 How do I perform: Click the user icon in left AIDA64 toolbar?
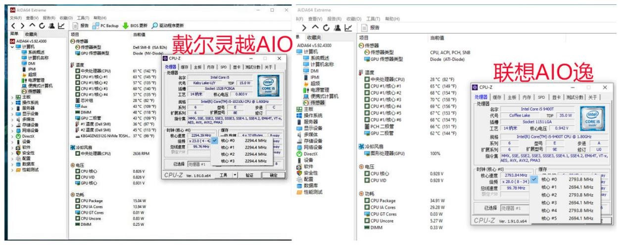point(52,25)
